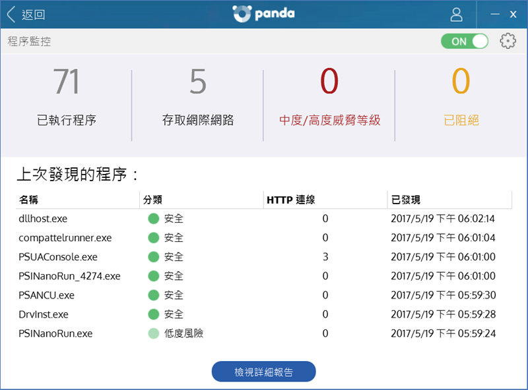Click the back arrow 返回
Image resolution: width=528 pixels, height=390 pixels.
click(x=26, y=14)
